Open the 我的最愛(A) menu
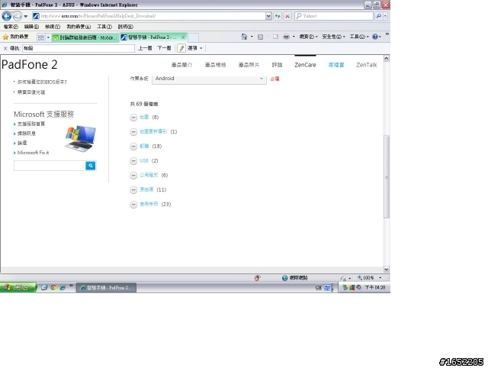The width and height of the screenshot is (488, 368). pyautogui.click(x=79, y=27)
